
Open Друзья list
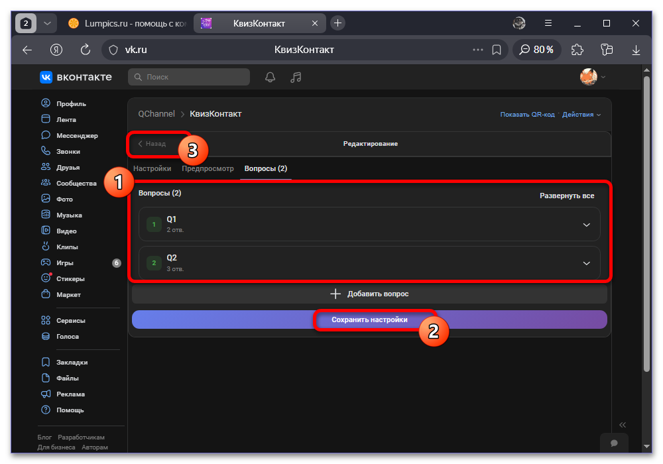60,167
